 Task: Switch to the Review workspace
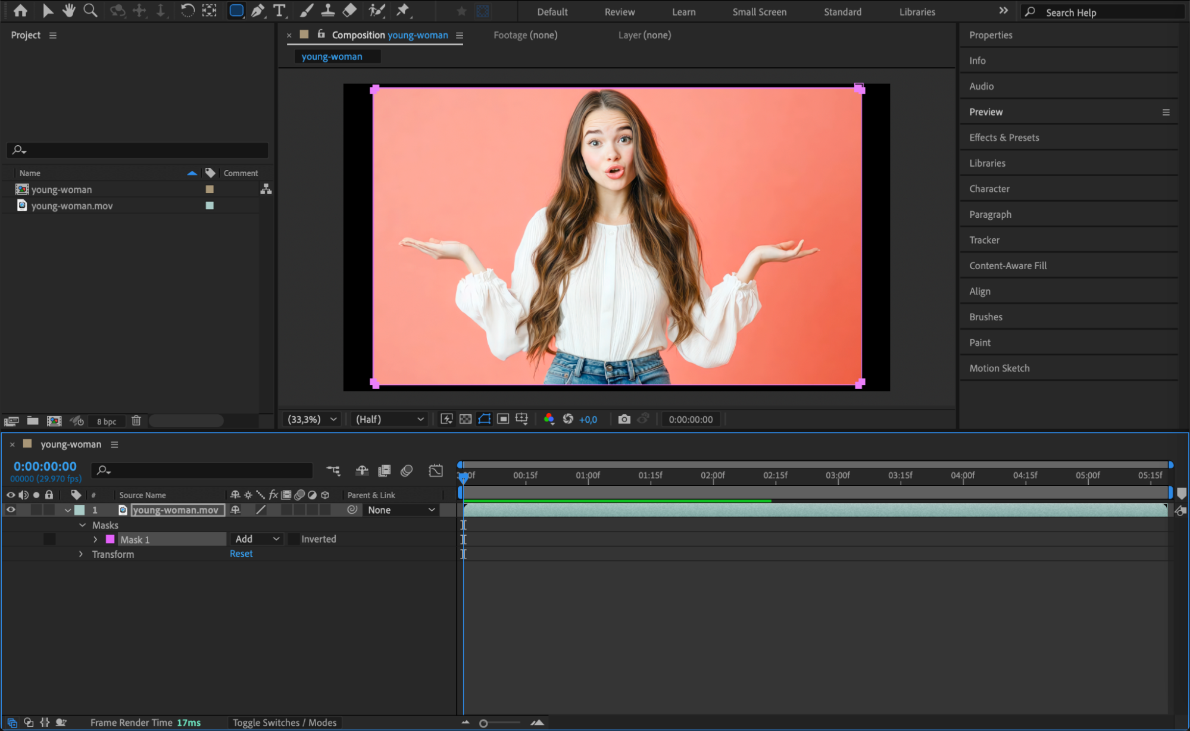pos(620,11)
